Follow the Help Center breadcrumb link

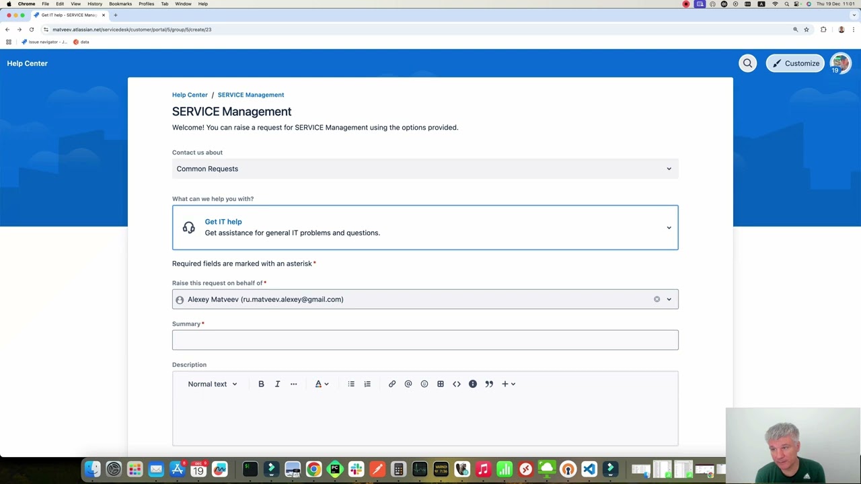coord(190,95)
